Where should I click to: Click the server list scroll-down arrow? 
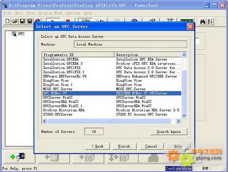click(x=184, y=115)
